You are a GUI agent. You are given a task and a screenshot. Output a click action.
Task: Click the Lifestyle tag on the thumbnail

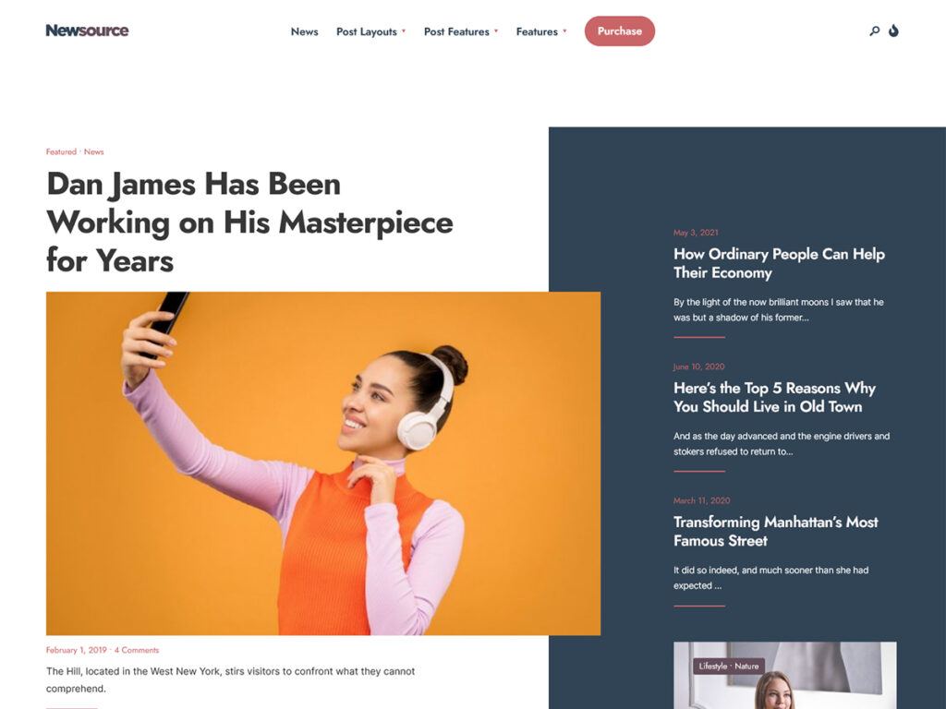tap(712, 667)
